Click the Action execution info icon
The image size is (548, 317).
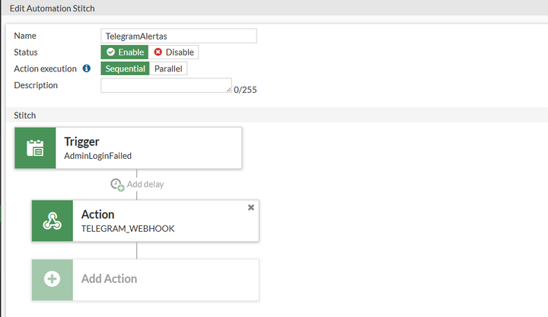tap(87, 68)
